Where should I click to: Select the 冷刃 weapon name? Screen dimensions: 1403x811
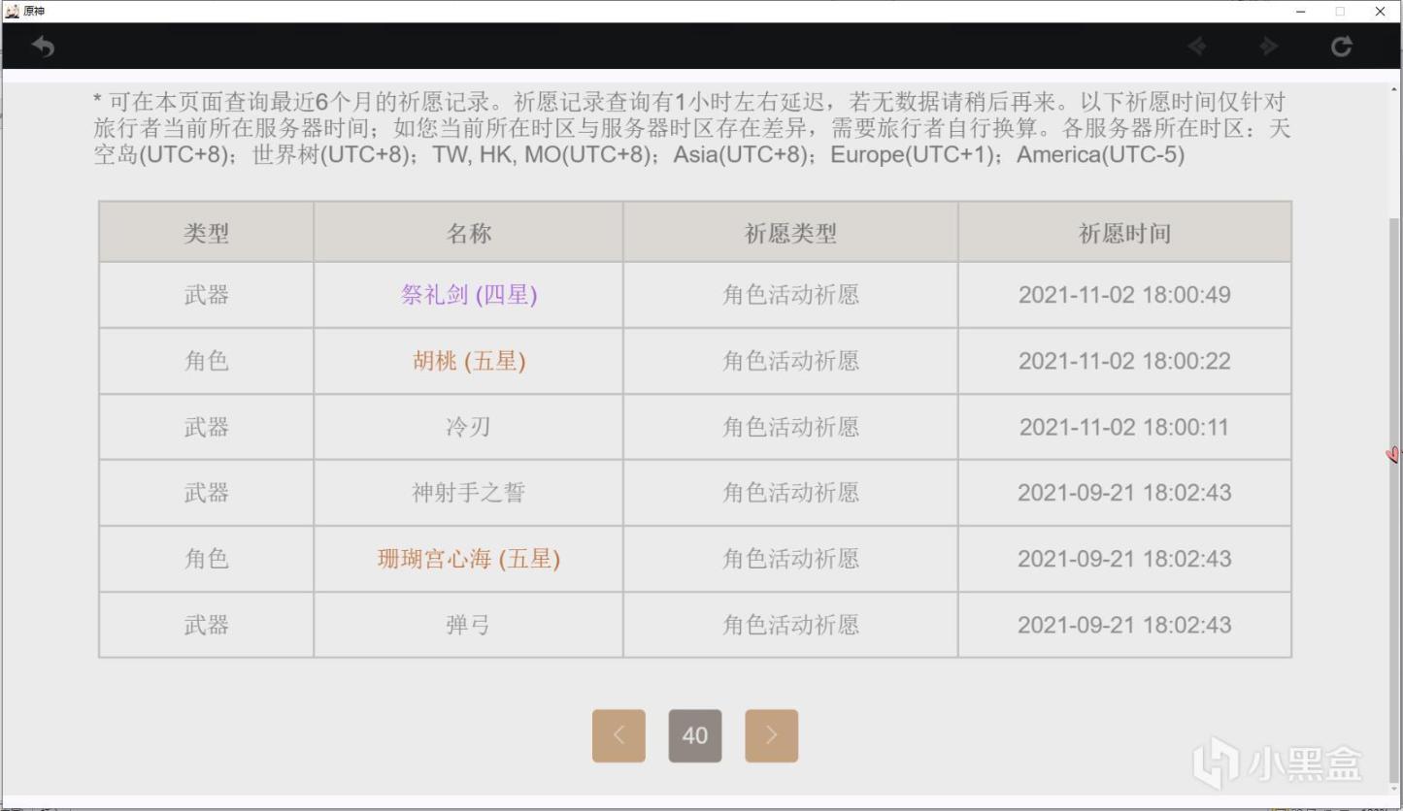[x=468, y=427]
